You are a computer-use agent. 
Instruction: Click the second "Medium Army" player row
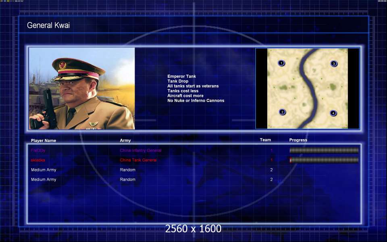click(44, 179)
